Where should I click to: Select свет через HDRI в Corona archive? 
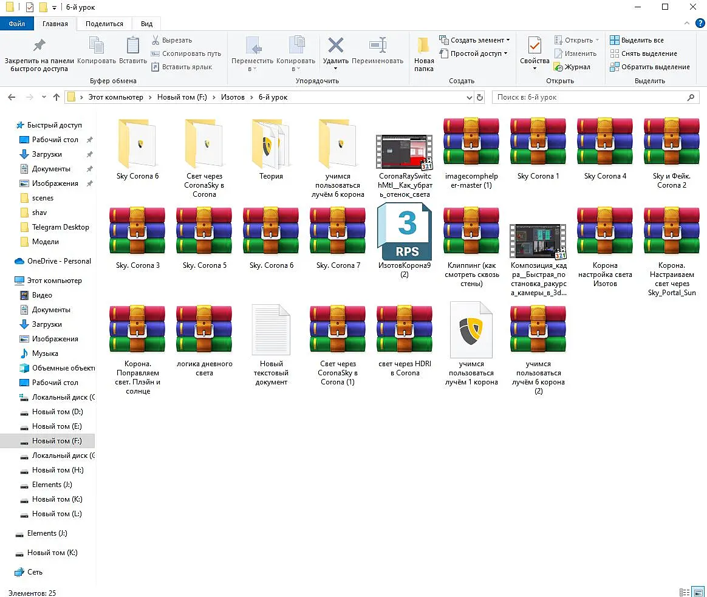coord(405,341)
